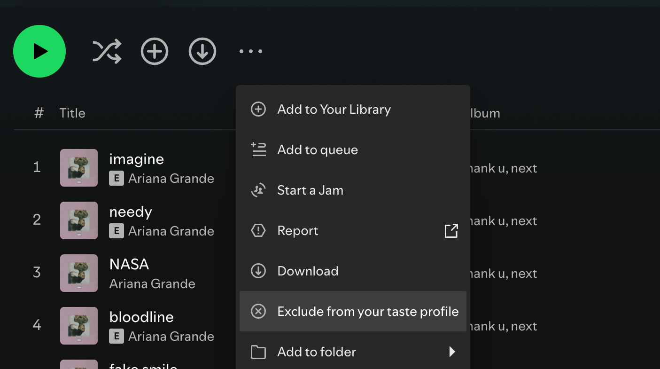The width and height of the screenshot is (660, 369).
Task: Click the explicit E badge under needy
Action: point(116,231)
